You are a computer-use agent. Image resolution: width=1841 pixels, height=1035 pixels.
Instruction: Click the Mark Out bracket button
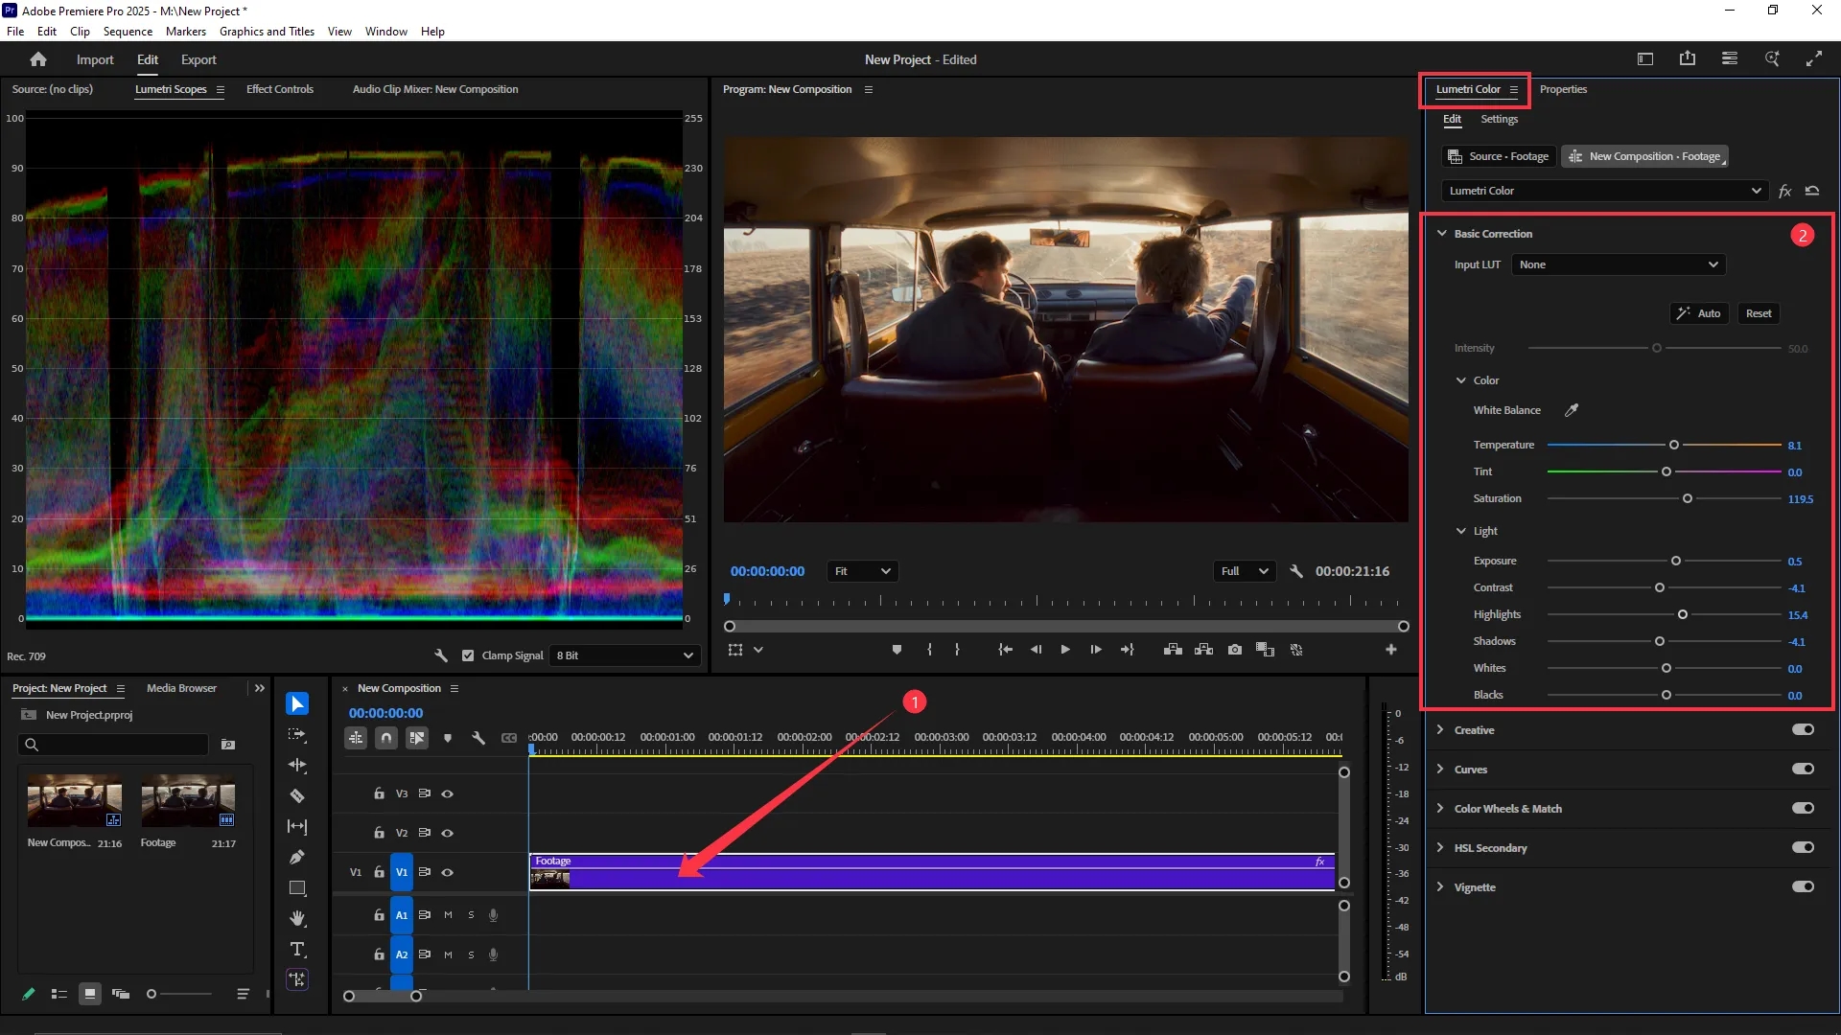pyautogui.click(x=957, y=650)
